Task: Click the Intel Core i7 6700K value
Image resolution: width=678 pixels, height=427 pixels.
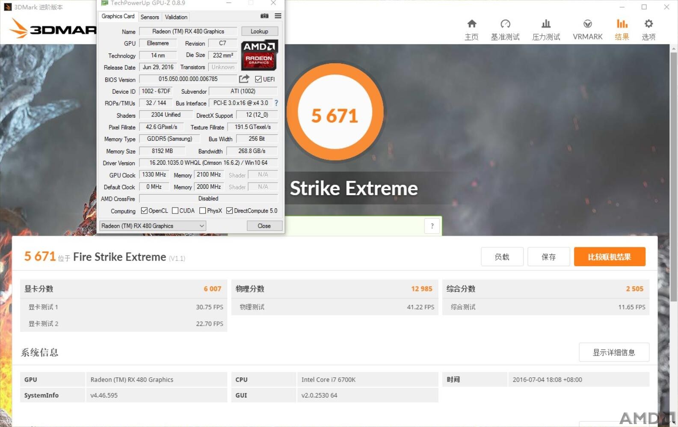Action: (329, 380)
